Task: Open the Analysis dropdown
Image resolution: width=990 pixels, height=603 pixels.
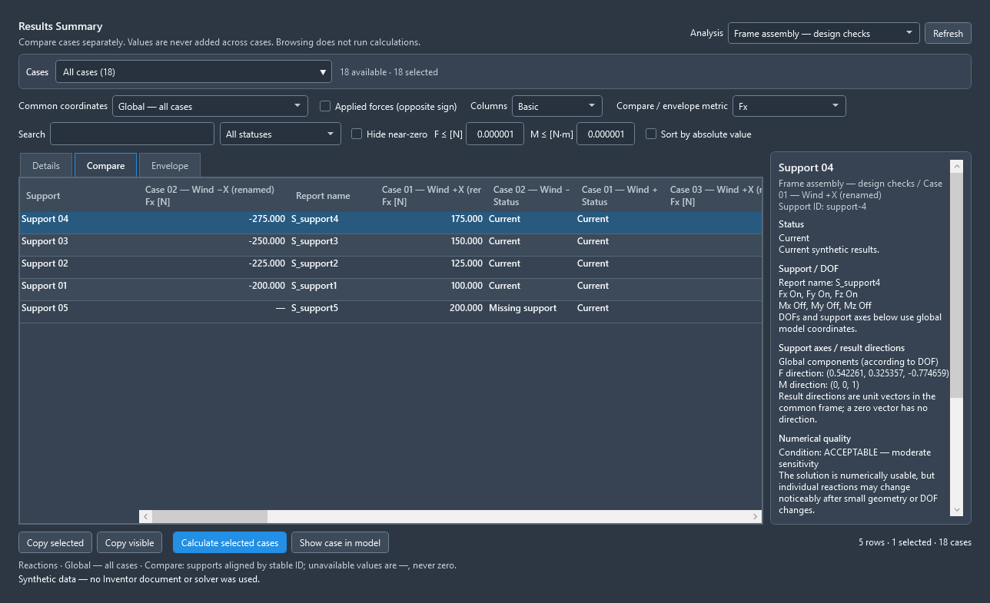Action: [823, 33]
